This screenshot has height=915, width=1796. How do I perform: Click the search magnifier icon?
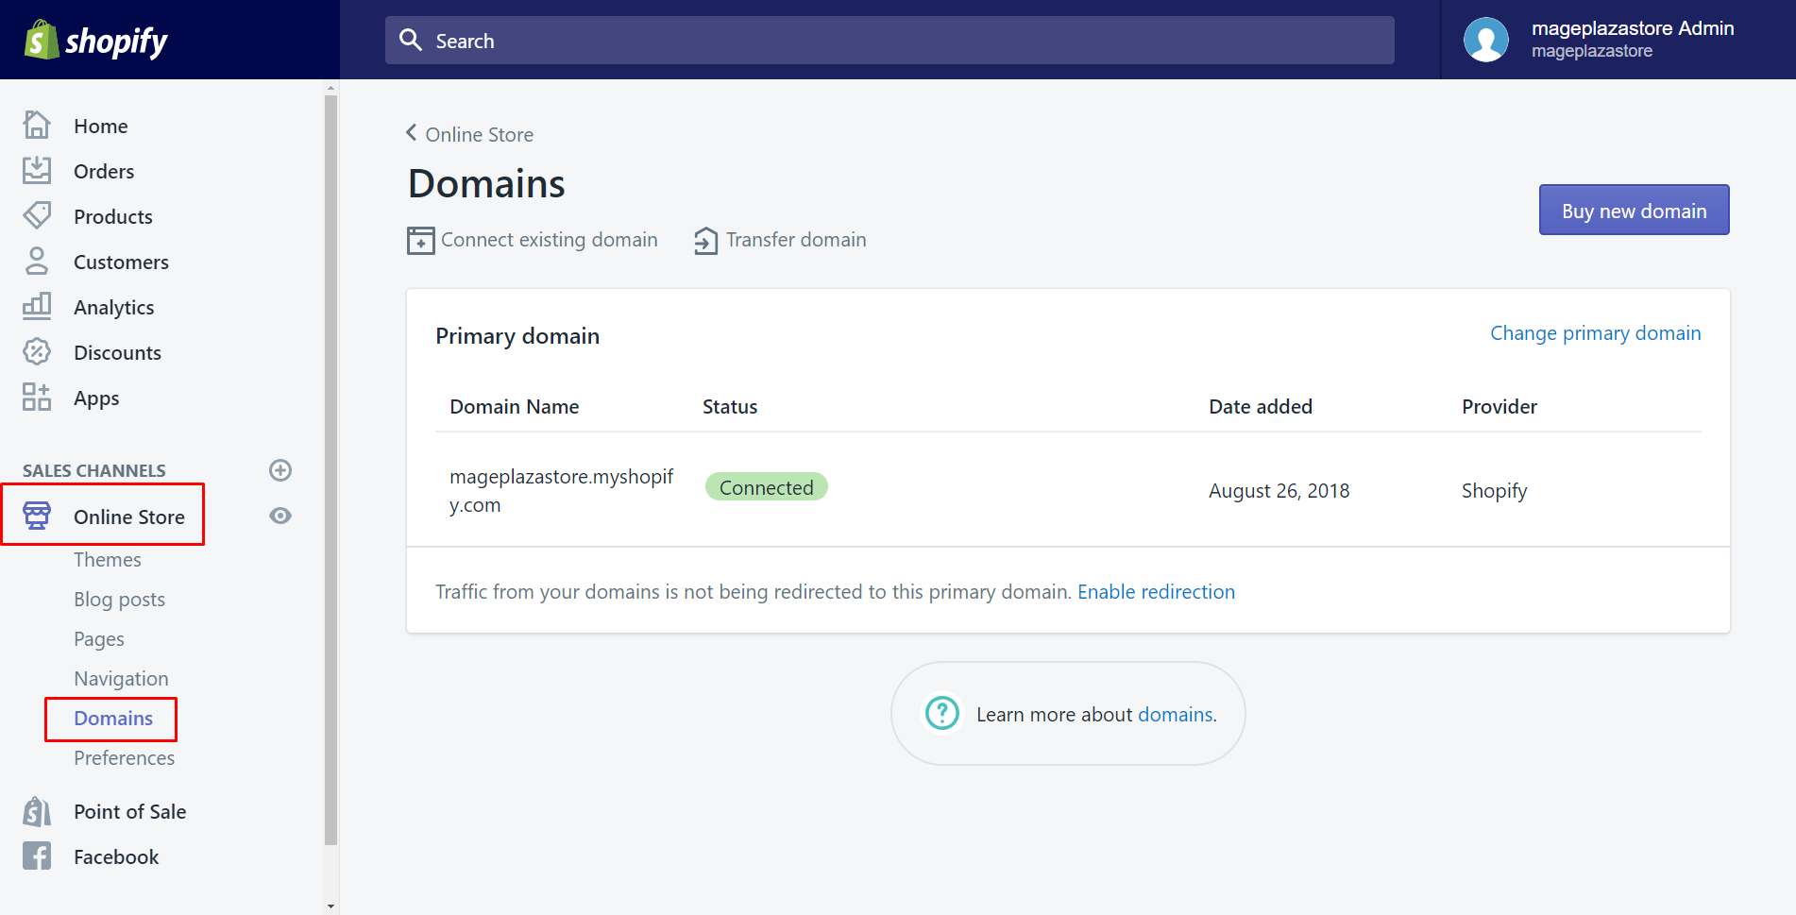(411, 40)
